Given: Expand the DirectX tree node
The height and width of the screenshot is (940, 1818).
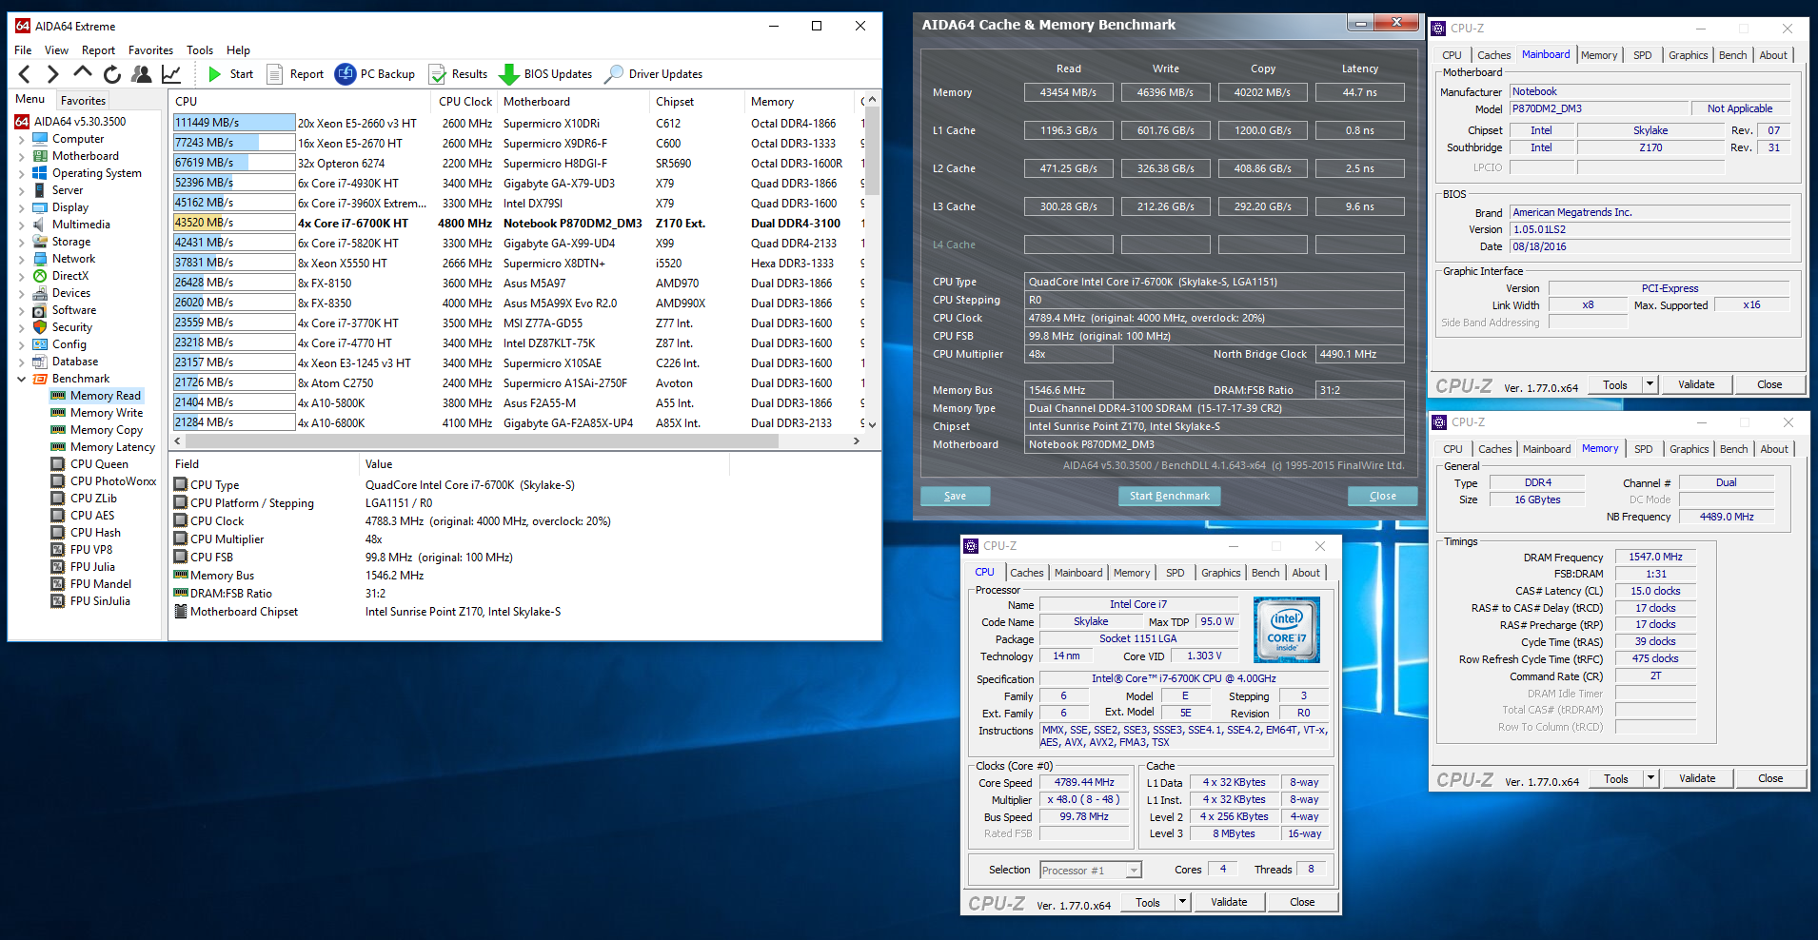Looking at the screenshot, I should pyautogui.click(x=22, y=276).
